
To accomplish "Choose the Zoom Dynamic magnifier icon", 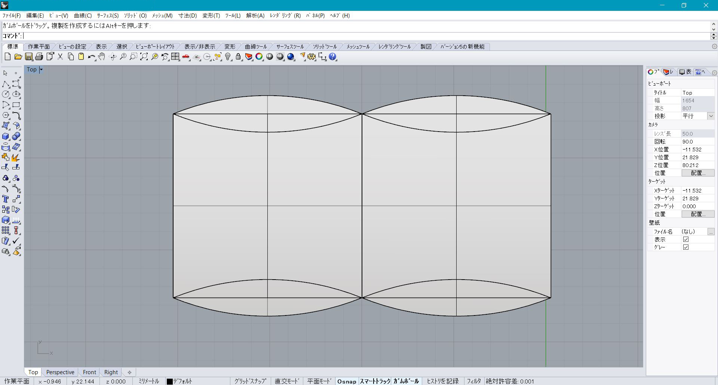I will pyautogui.click(x=123, y=57).
